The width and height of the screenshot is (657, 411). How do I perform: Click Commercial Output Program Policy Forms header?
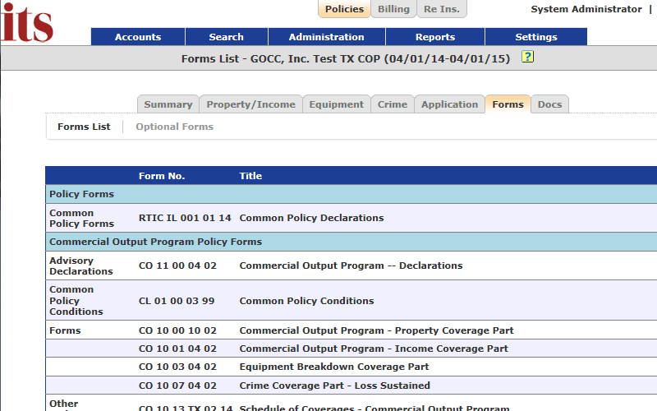tap(351, 242)
